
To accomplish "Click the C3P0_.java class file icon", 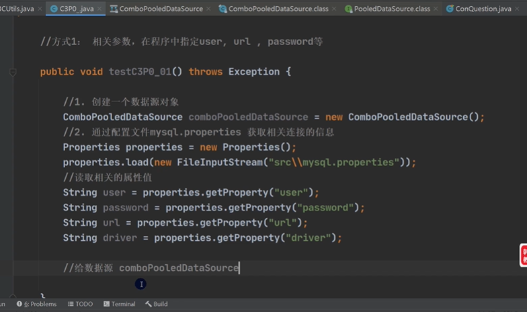I will [x=54, y=9].
